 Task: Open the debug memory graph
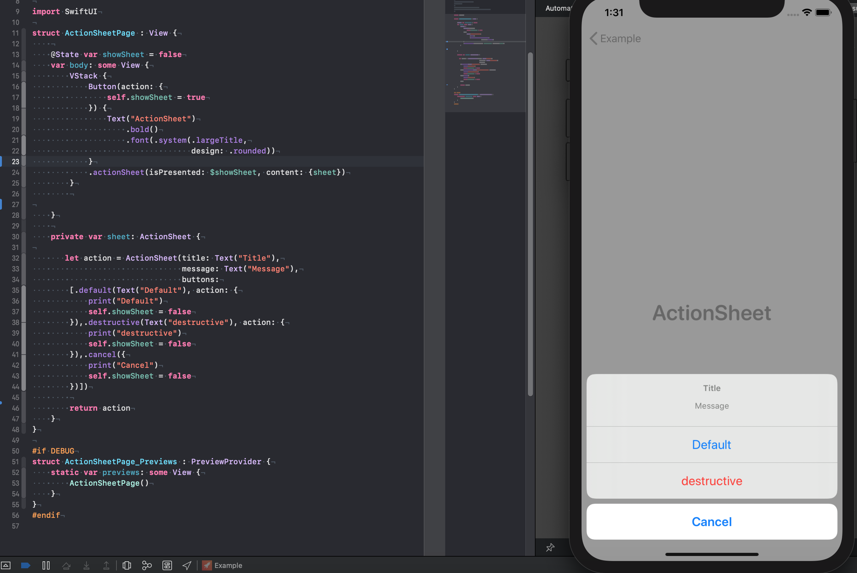click(147, 565)
